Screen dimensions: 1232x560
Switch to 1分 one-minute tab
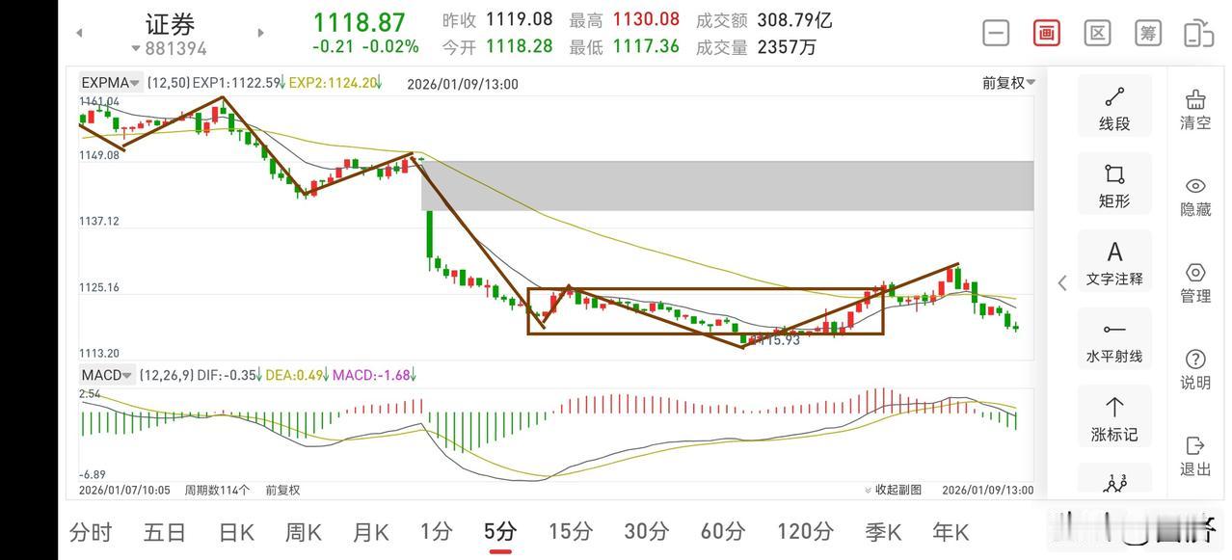tap(436, 531)
